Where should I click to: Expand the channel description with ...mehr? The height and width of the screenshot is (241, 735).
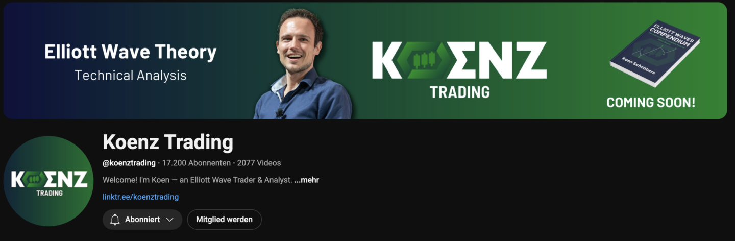coord(306,180)
